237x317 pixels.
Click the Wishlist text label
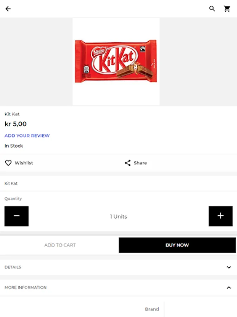pos(24,163)
